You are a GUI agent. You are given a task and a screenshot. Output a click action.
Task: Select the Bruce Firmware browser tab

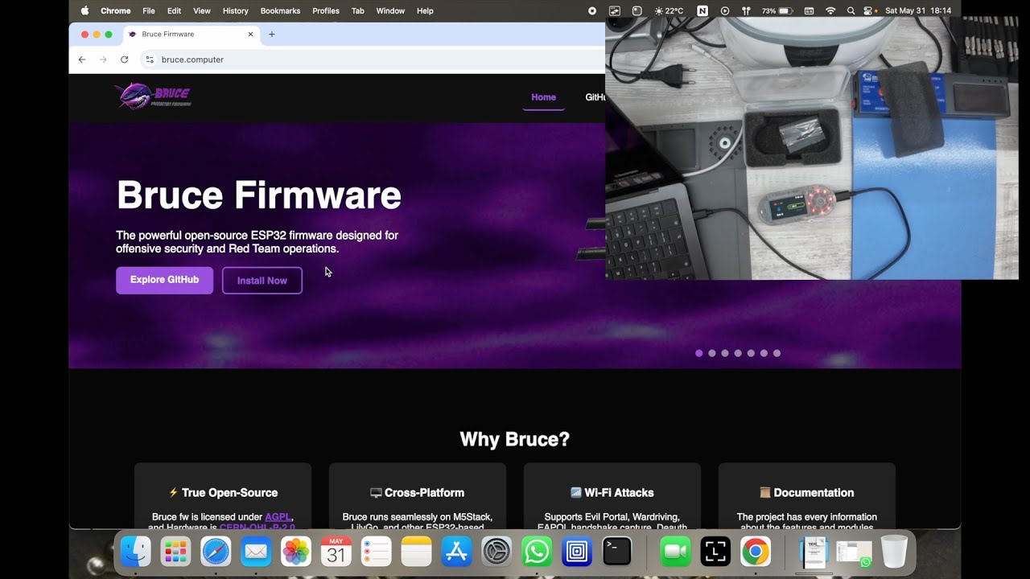[192, 34]
